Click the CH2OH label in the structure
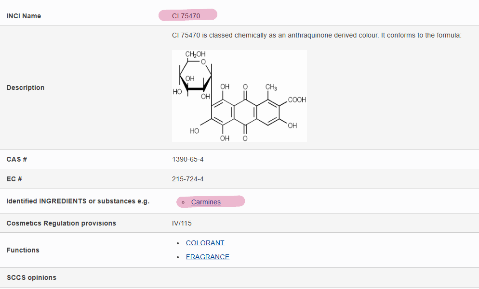 pyautogui.click(x=195, y=54)
